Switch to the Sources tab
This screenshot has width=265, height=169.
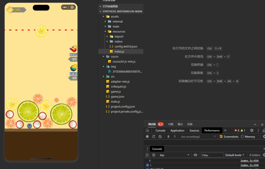click(x=194, y=130)
